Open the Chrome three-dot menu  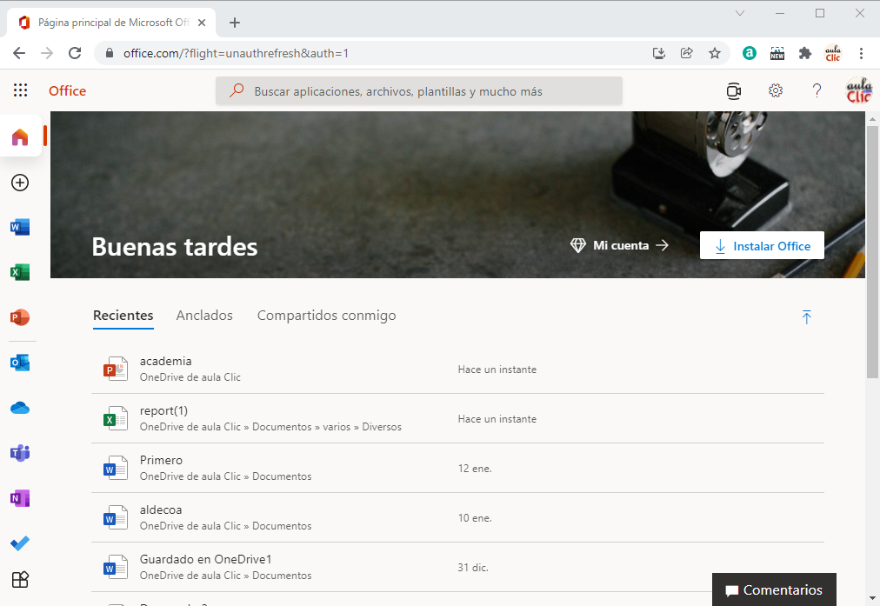click(x=862, y=53)
